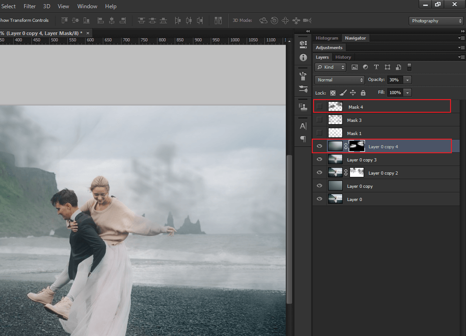Screen dimensions: 466x336
Task: Filter layers by pixel layers
Action: [x=355, y=67]
